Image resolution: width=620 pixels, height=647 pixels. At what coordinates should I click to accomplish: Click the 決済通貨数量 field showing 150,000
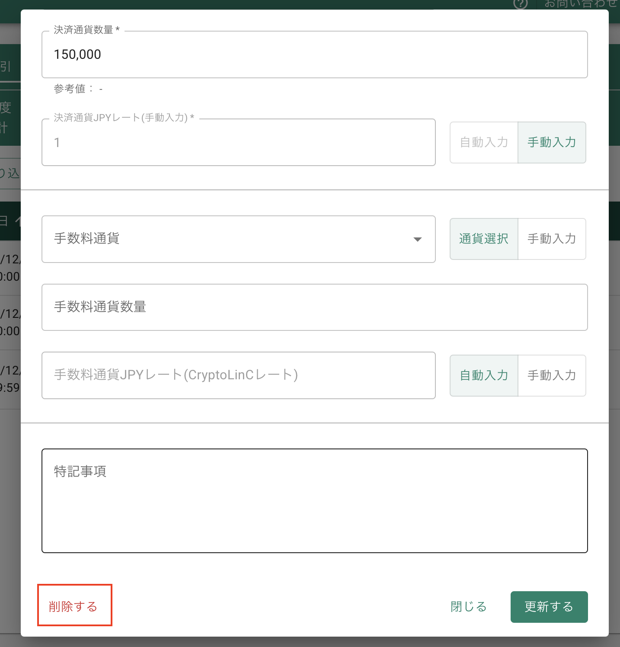[314, 54]
